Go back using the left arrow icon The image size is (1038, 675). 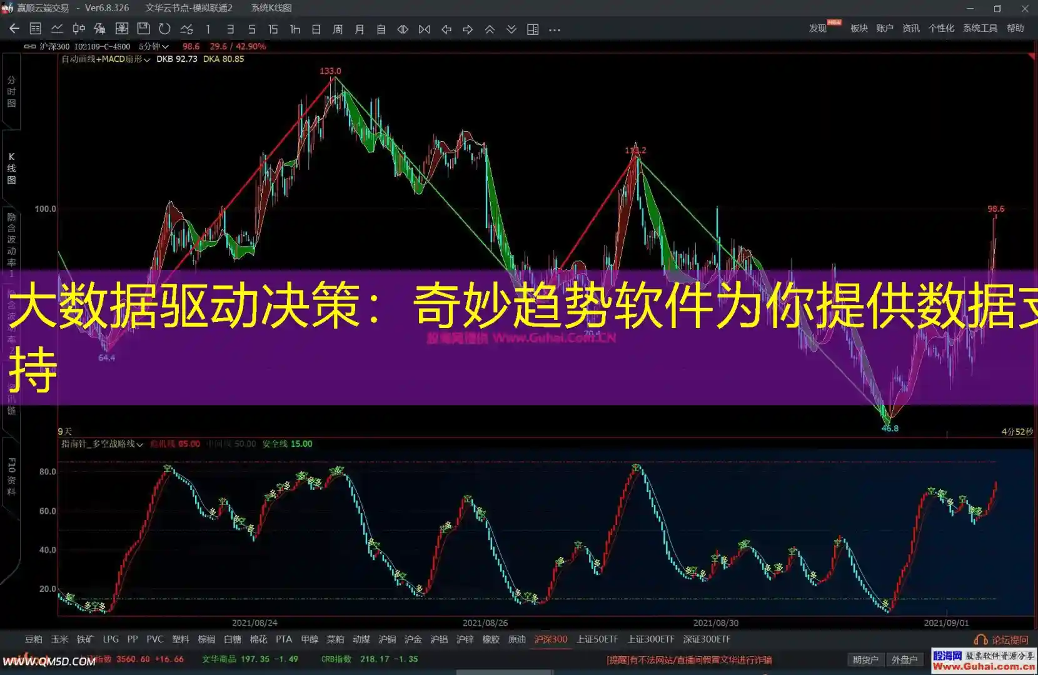coord(14,29)
